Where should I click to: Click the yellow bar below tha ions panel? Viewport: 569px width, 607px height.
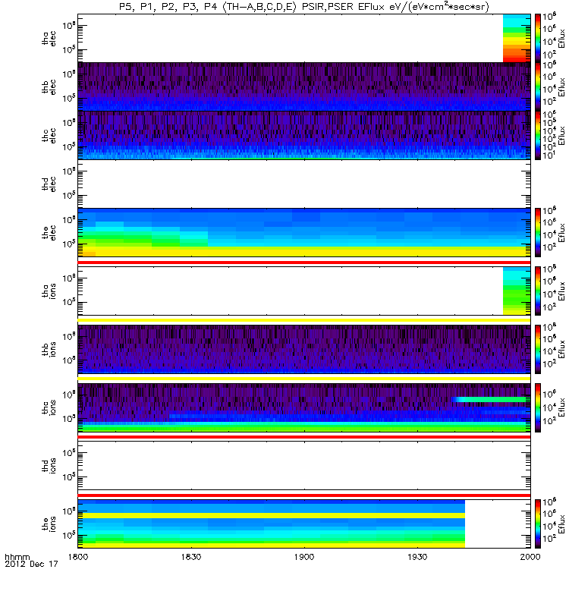click(x=304, y=320)
